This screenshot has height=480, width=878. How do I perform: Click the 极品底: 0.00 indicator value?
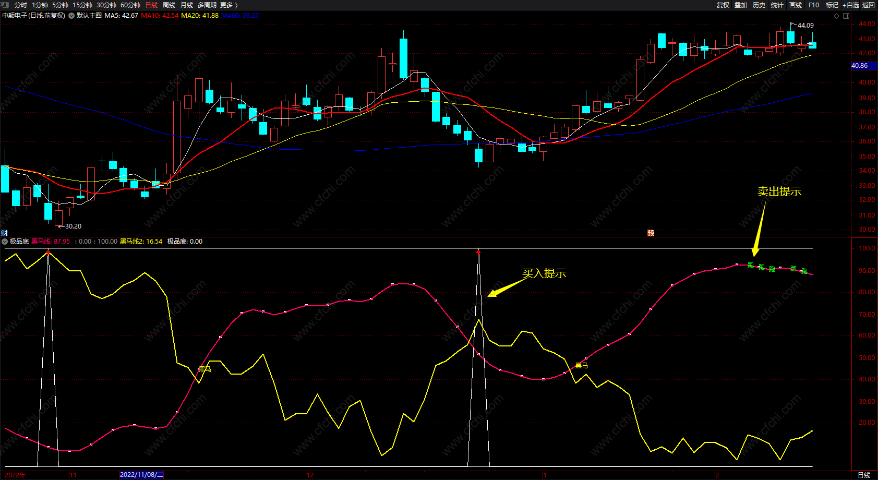[185, 242]
